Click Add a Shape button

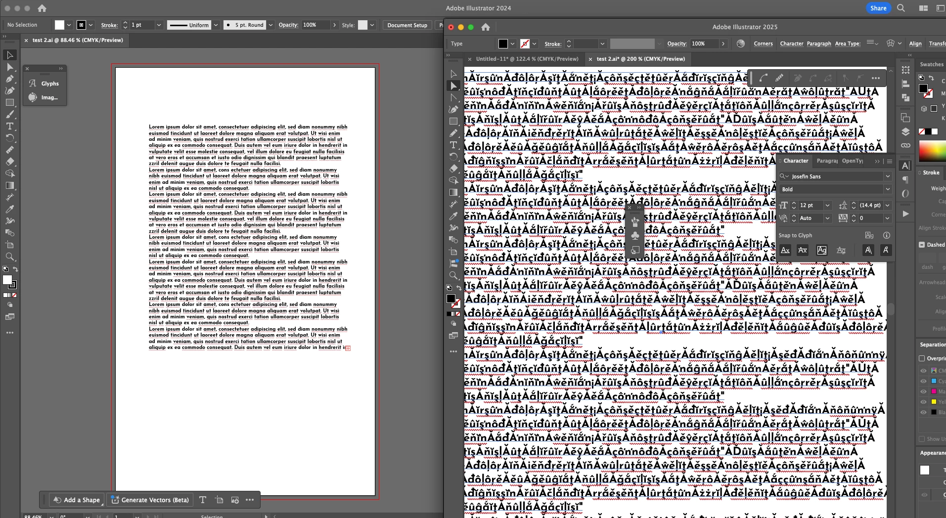[77, 500]
